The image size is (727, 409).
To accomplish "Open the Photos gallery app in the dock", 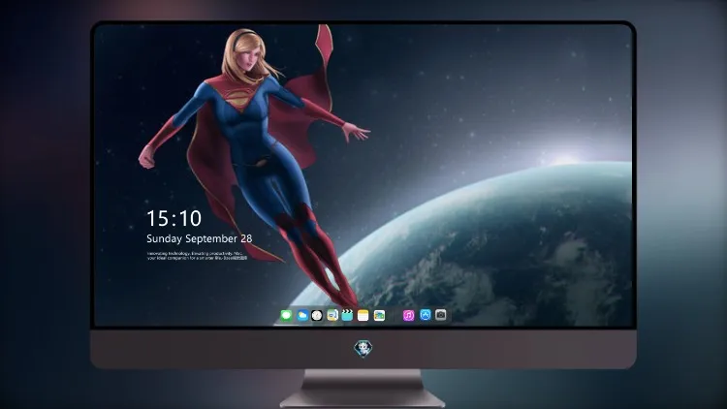I will 379,316.
